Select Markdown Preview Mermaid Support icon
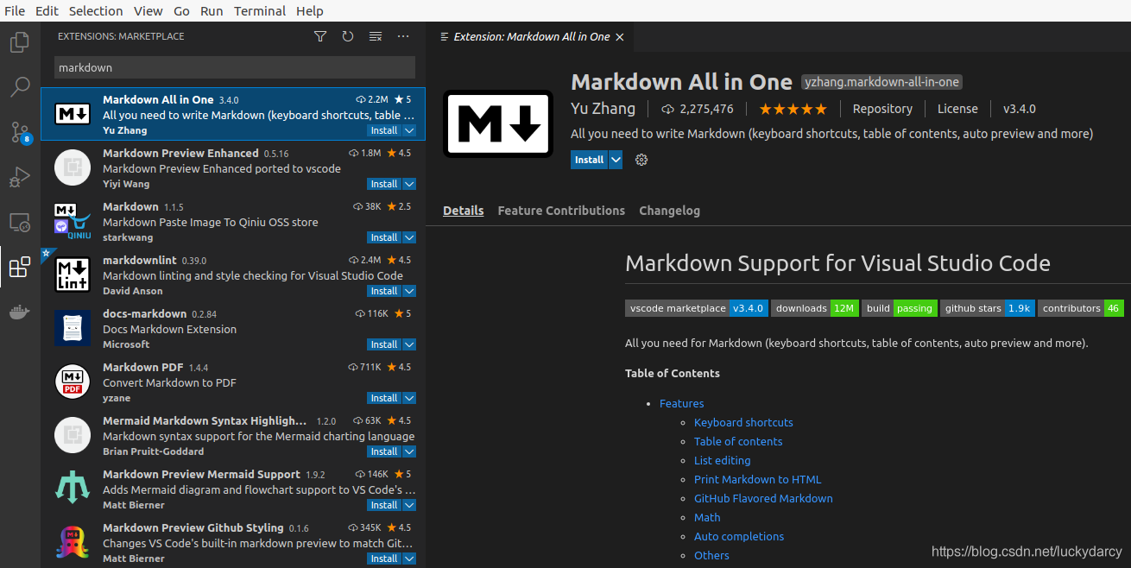The width and height of the screenshot is (1131, 568). 73,489
